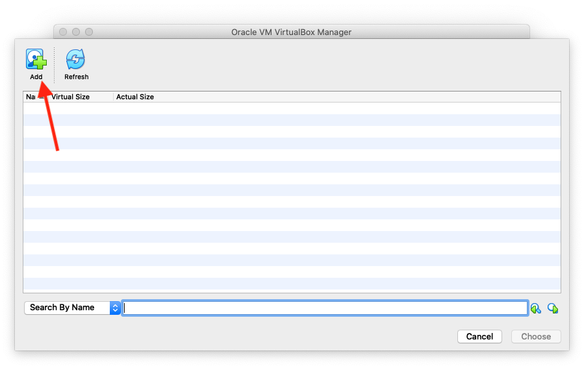Click the grayed-out Choose button

[x=536, y=336]
